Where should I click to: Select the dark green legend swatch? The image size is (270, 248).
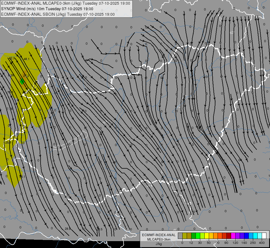click(194, 236)
